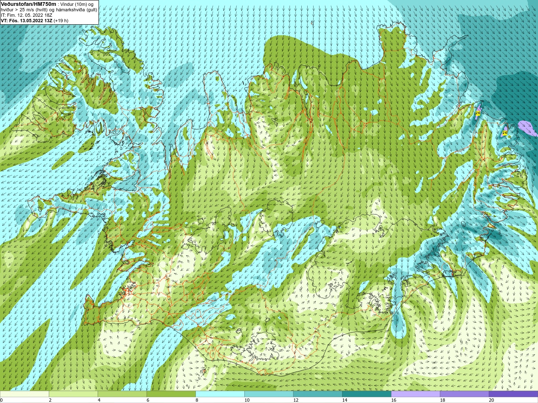Viewport: 538px width, 403px height.
Task: Click the upper yellow 26 gust marker
Action: click(x=478, y=113)
